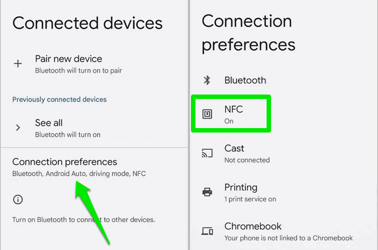Tap the plus icon beside Pair new device

click(18, 64)
